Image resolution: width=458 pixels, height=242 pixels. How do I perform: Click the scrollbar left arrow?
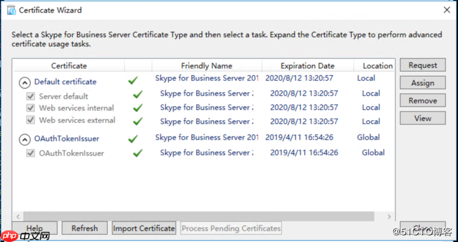18,216
